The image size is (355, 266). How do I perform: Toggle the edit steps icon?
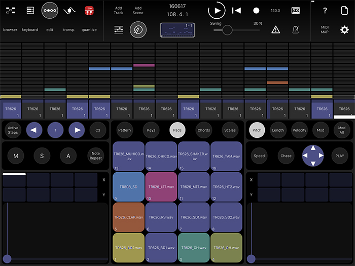click(50, 11)
